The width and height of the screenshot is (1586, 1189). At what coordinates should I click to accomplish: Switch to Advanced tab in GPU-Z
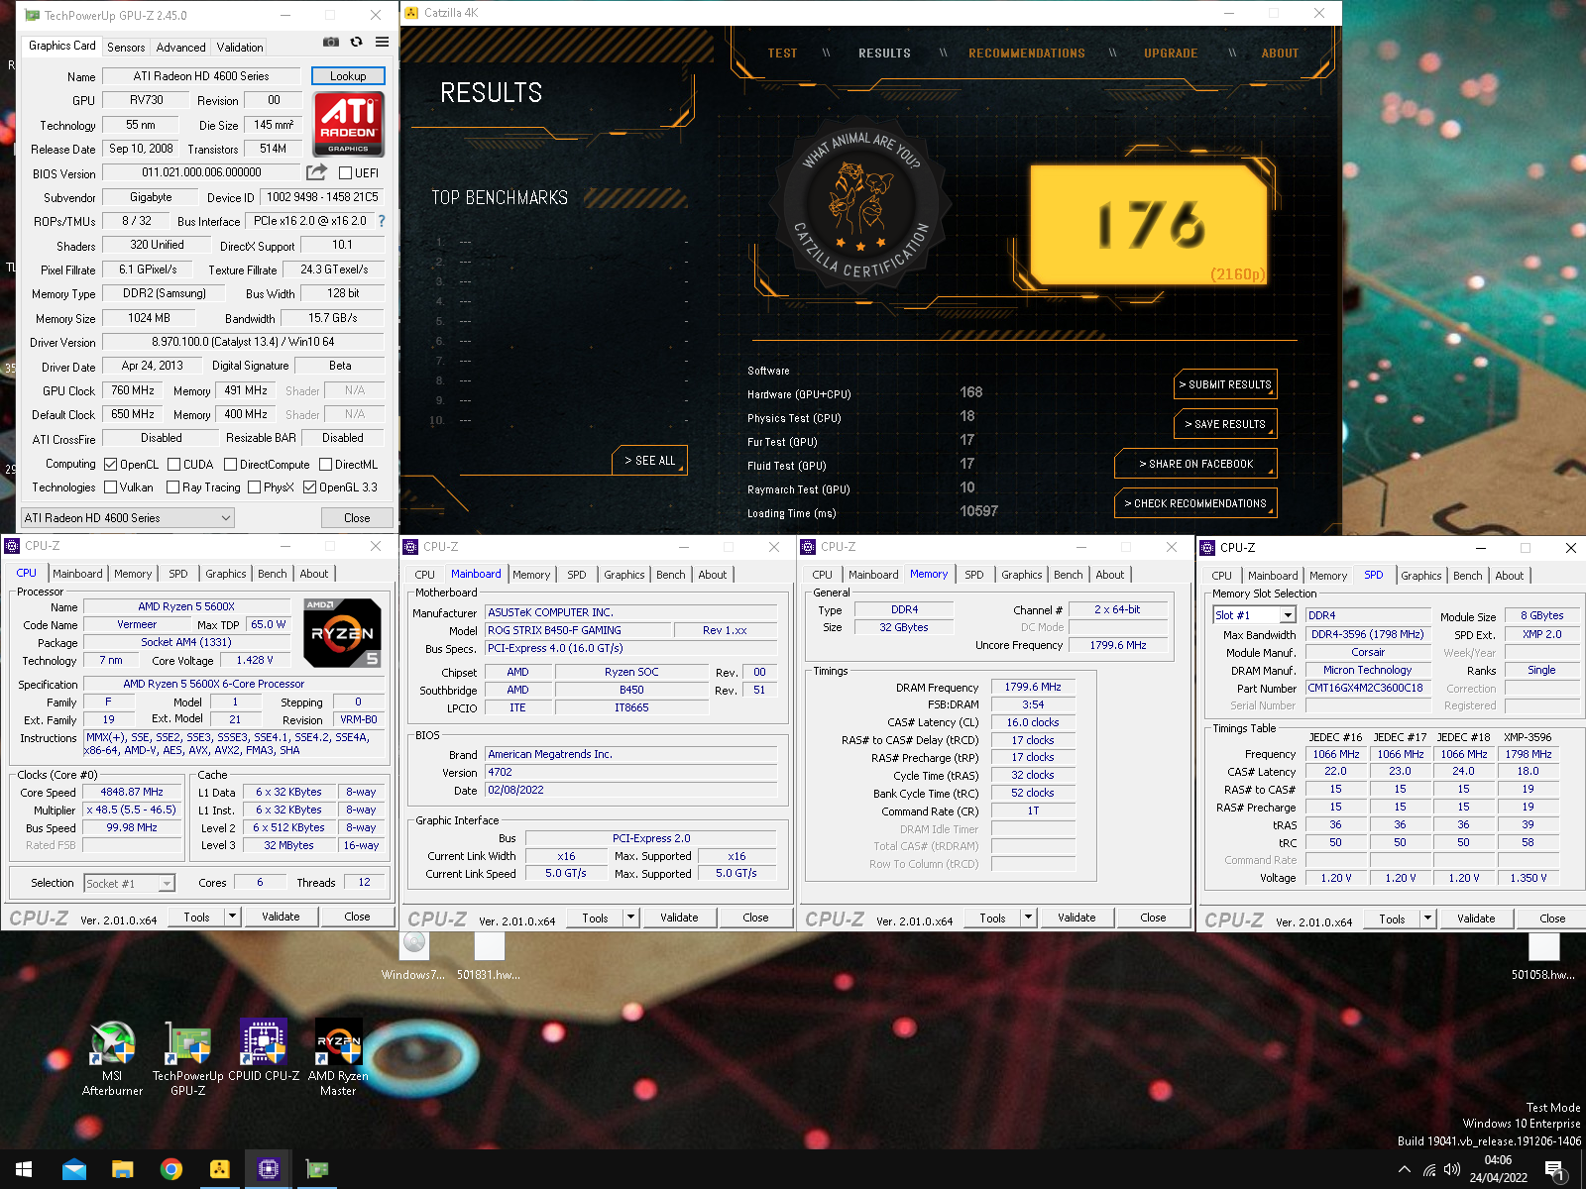click(x=180, y=47)
